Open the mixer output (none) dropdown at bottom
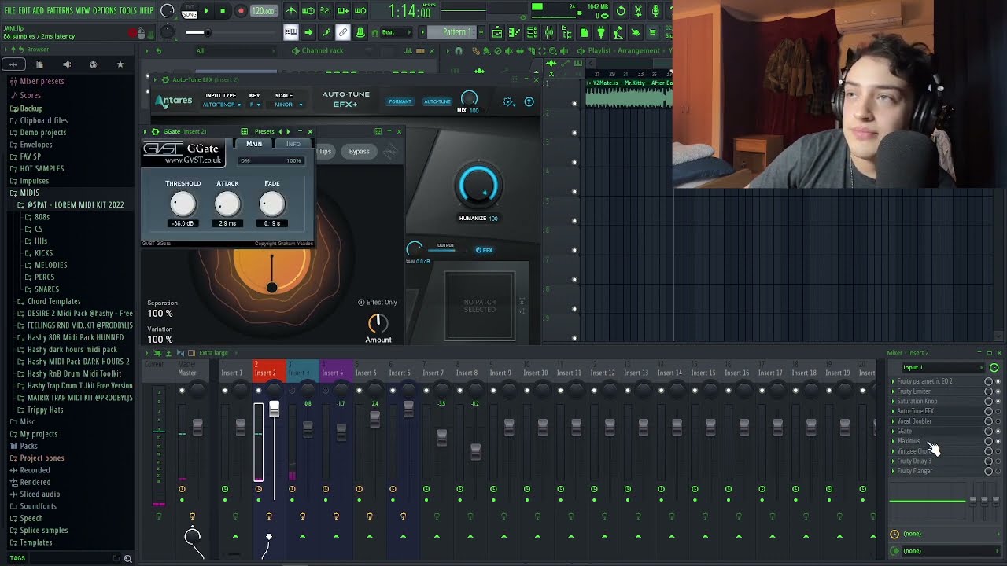This screenshot has height=566, width=1007. pyautogui.click(x=950, y=551)
